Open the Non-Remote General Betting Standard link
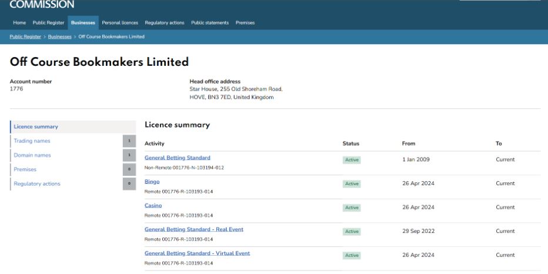This screenshot has width=548, height=274. tap(178, 158)
